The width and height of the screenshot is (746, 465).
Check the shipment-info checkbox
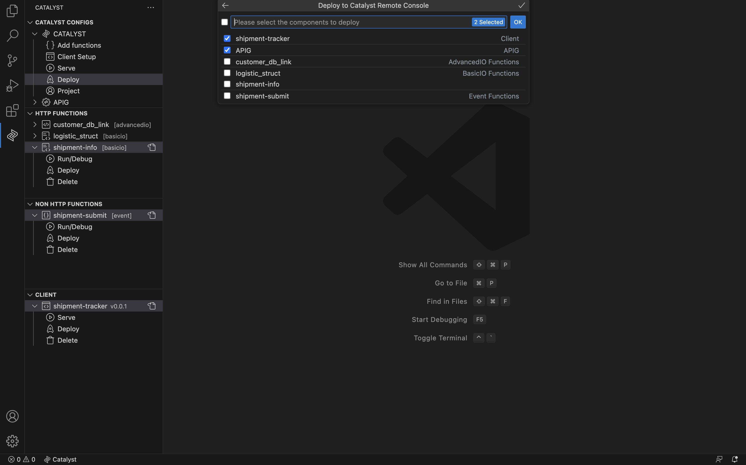tap(227, 84)
